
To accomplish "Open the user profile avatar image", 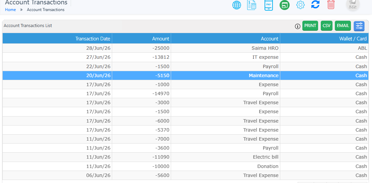I will [353, 4].
